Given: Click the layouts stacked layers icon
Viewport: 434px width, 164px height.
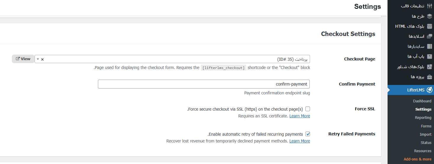Looking at the screenshot, I should (x=430, y=16).
